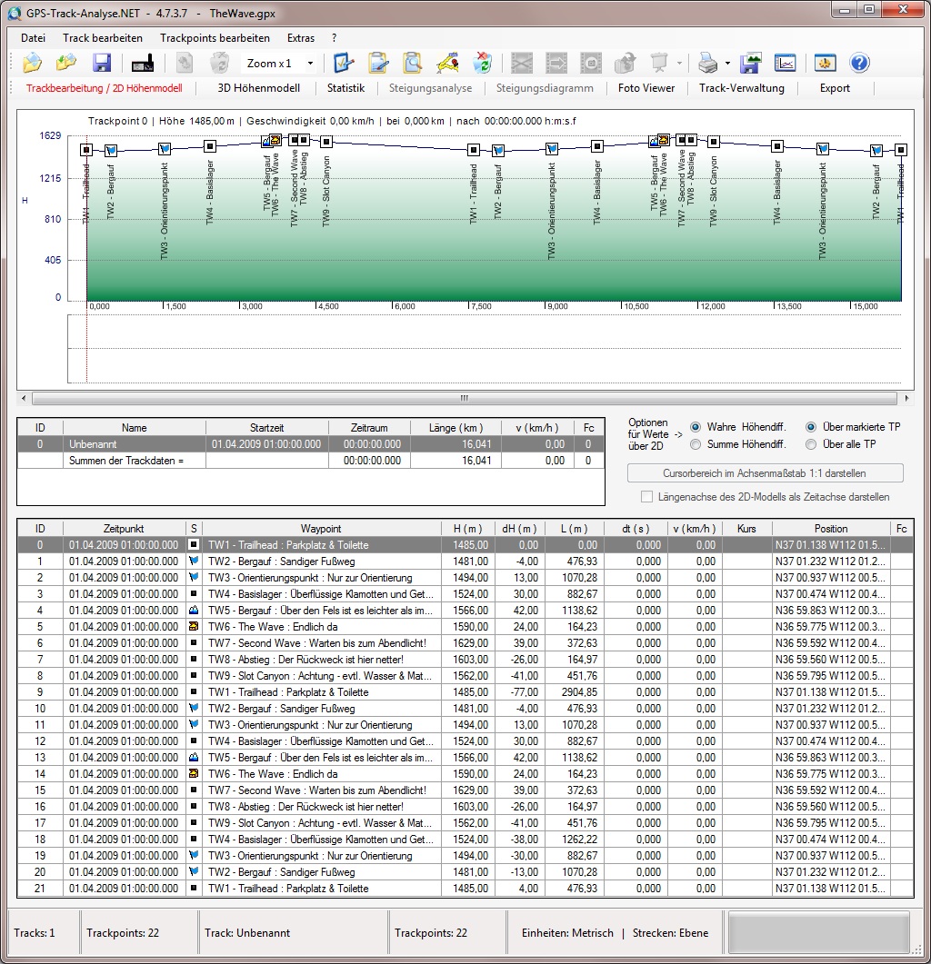Expand the printer dropdown arrow
The width and height of the screenshot is (931, 964).
[727, 64]
